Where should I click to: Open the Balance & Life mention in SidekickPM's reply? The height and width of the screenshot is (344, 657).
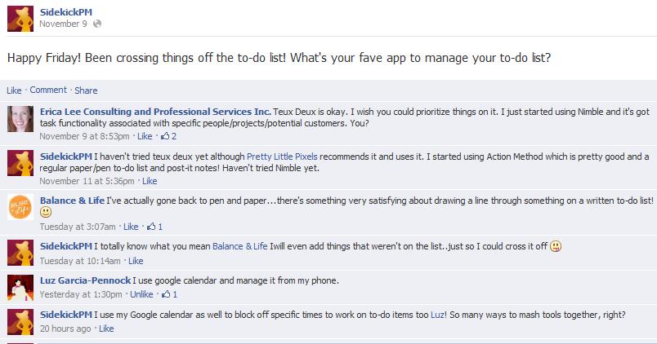[239, 246]
